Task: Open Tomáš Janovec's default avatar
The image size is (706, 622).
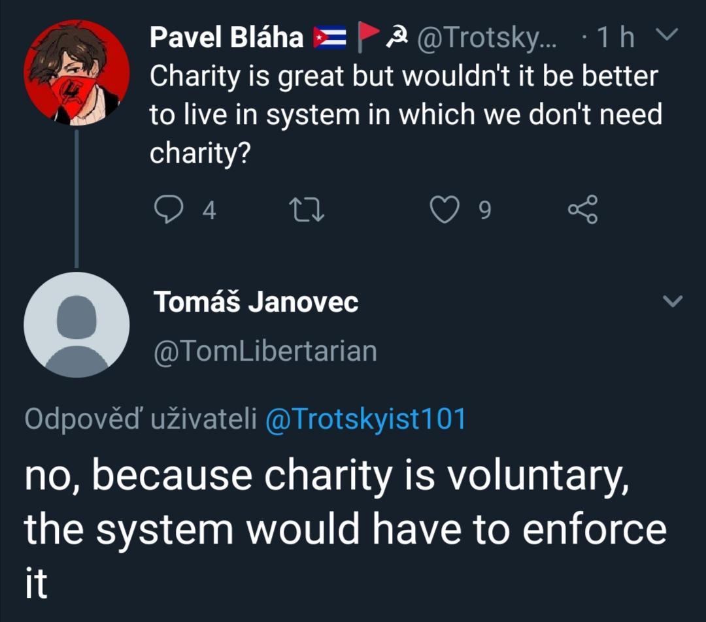Action: pyautogui.click(x=76, y=325)
